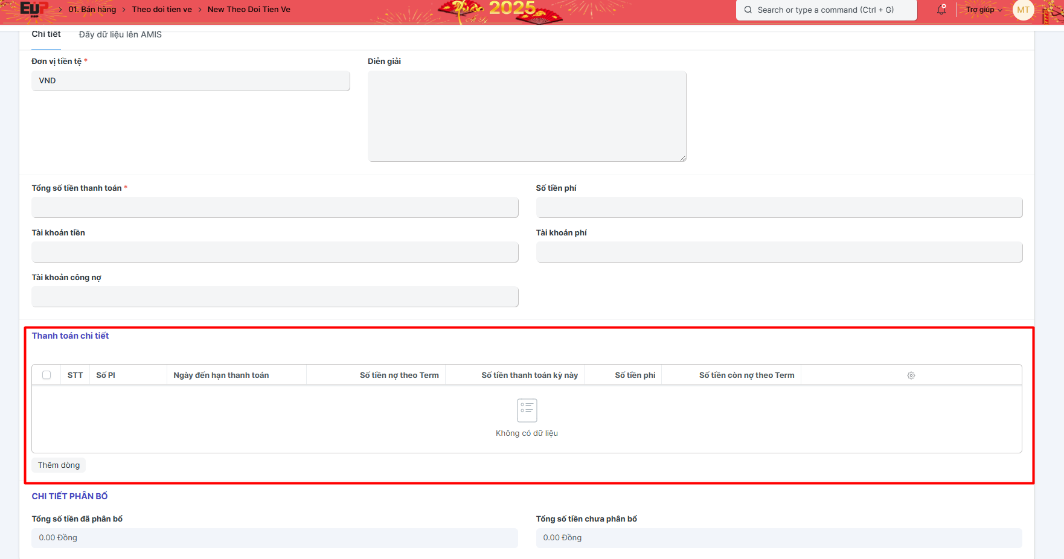Switch to the Chi tiết tab

tap(46, 34)
